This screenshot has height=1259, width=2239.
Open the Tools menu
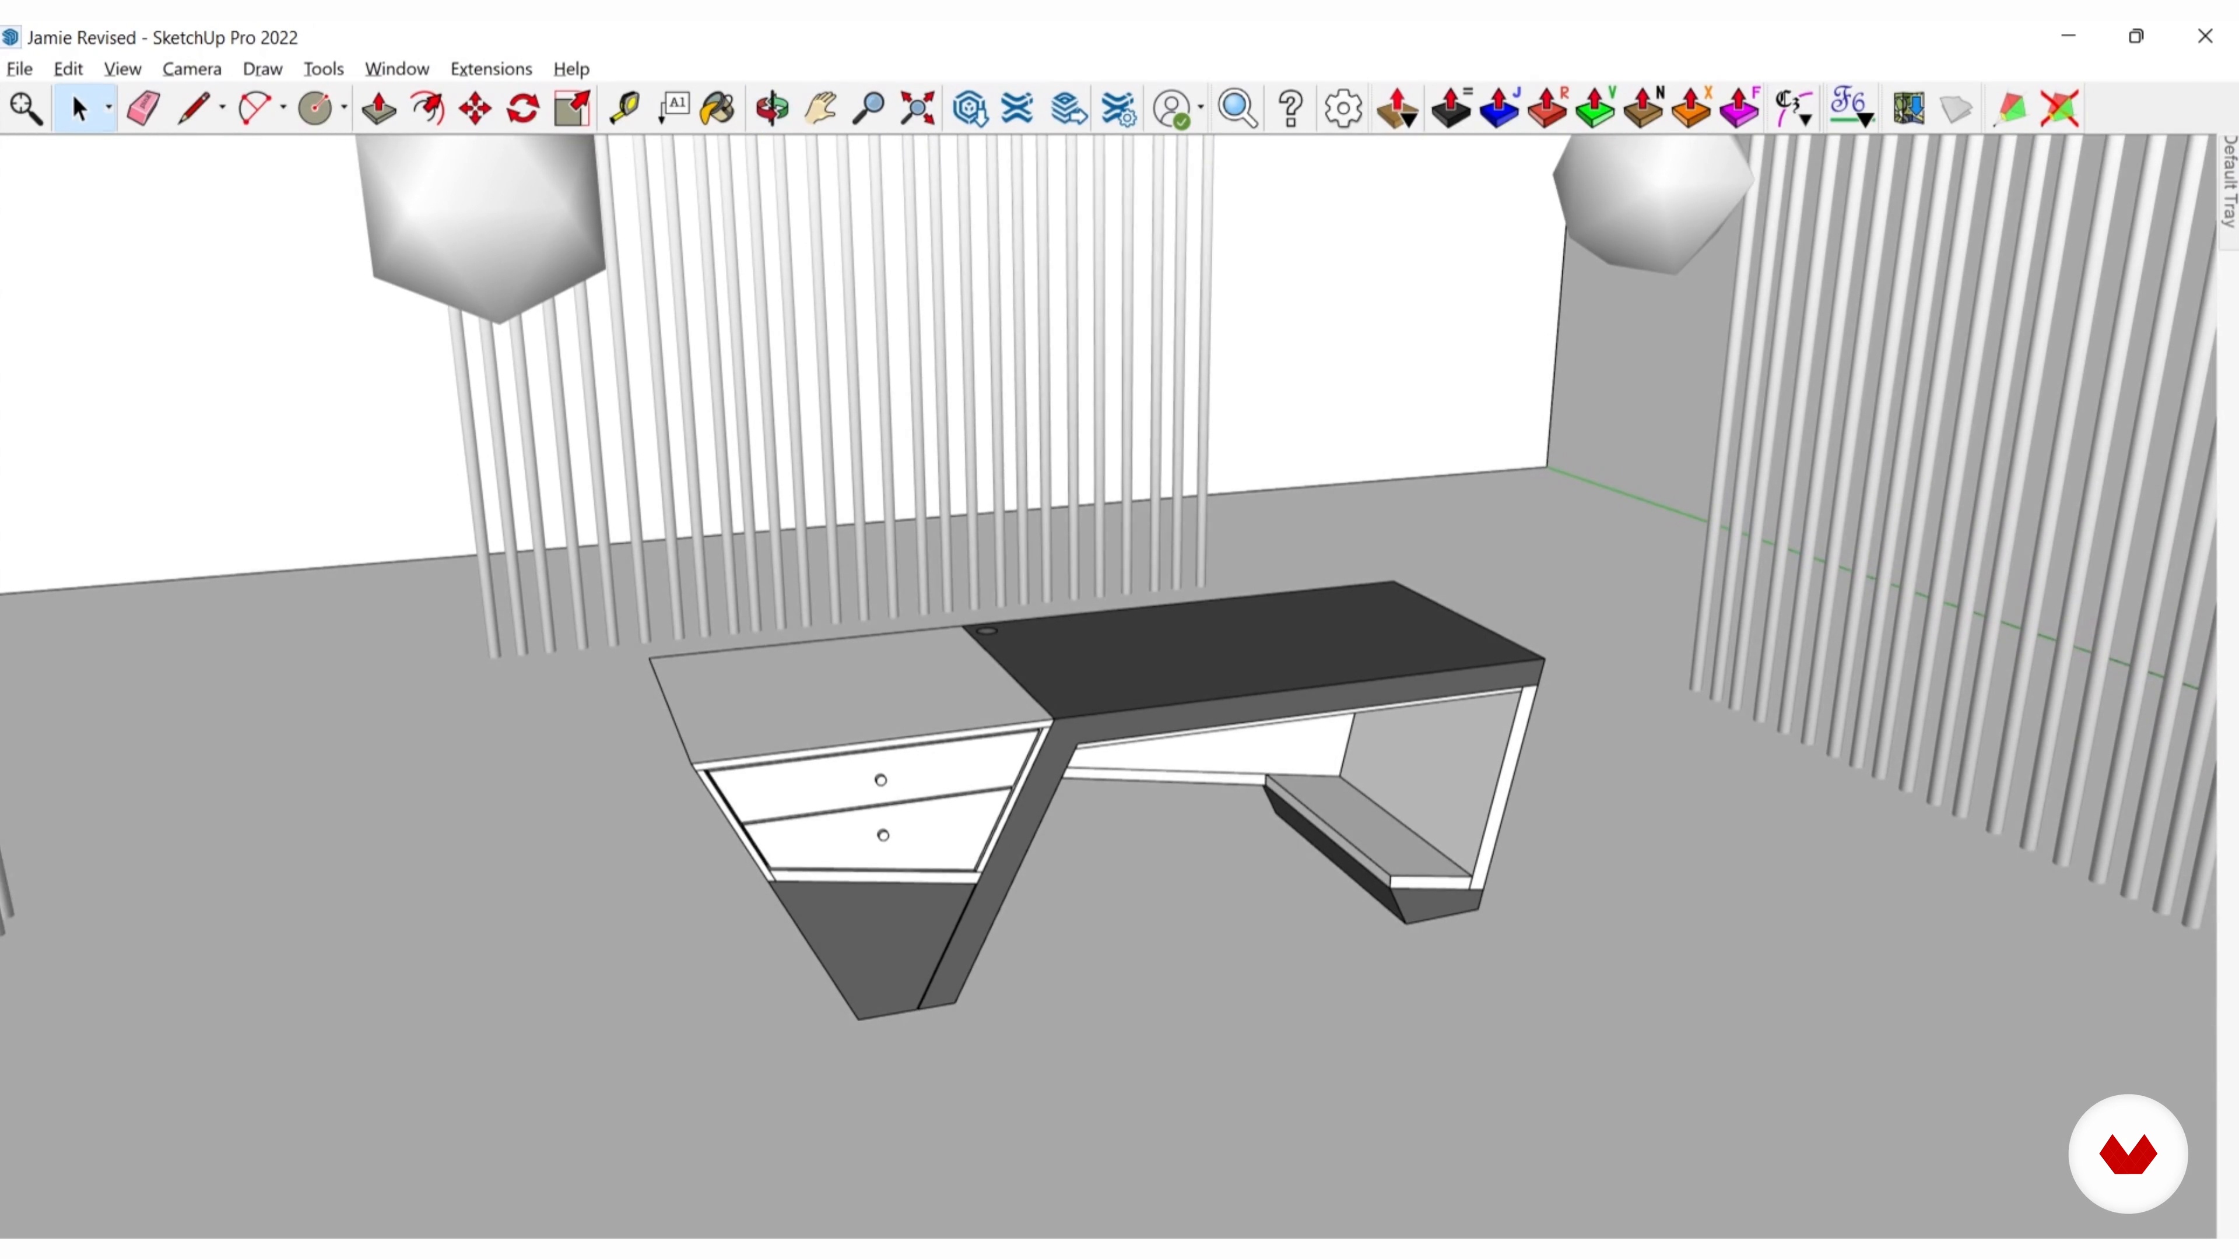point(324,69)
